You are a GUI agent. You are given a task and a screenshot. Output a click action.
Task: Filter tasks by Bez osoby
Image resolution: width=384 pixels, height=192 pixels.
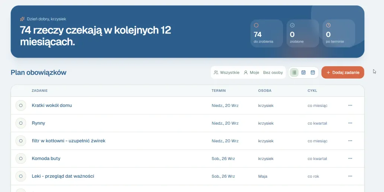point(273,73)
